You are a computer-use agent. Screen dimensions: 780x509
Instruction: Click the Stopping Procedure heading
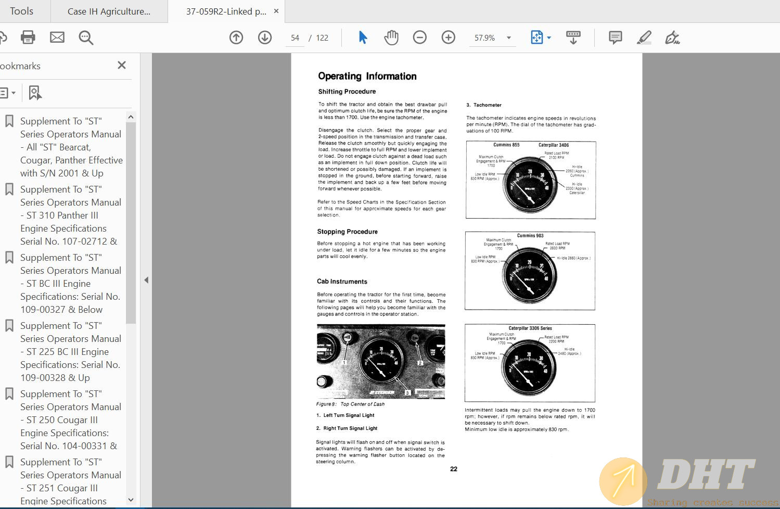pos(348,232)
